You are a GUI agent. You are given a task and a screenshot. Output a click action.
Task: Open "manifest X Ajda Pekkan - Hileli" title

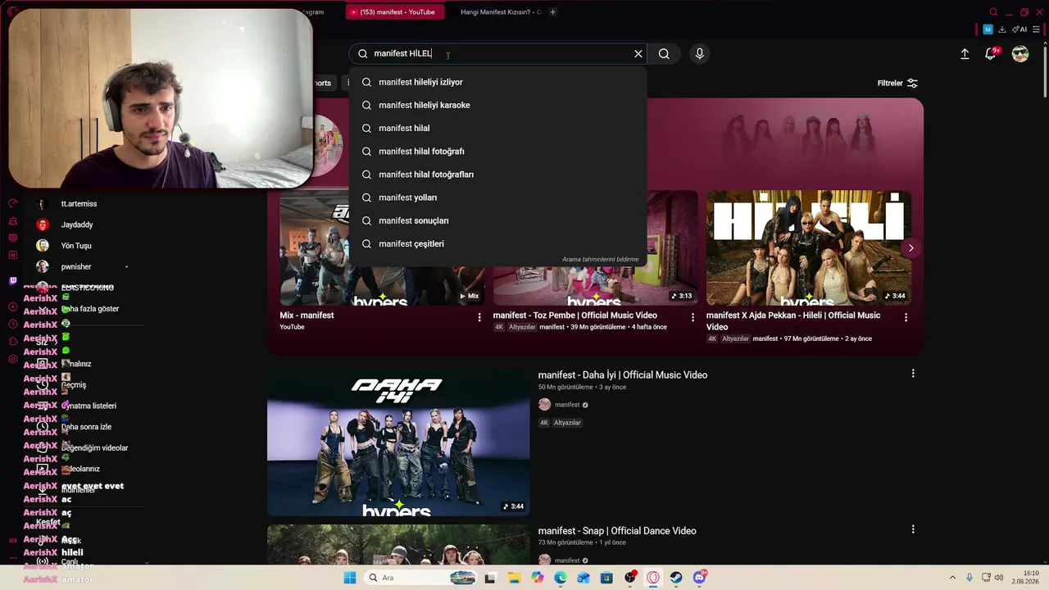[x=793, y=321]
